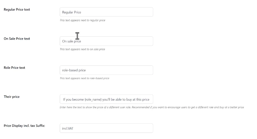Click the incl.VAT suffix input field
This screenshot has width=257, height=139.
point(106,128)
